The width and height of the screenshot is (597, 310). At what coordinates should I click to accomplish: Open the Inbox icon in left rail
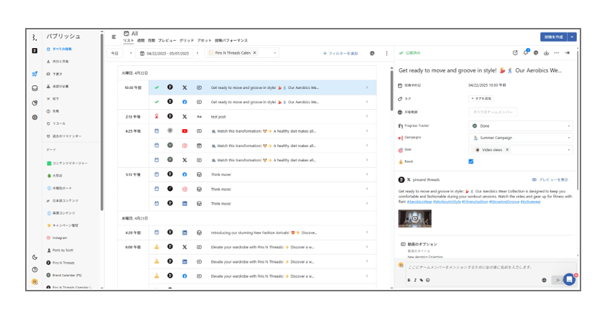[x=34, y=88]
